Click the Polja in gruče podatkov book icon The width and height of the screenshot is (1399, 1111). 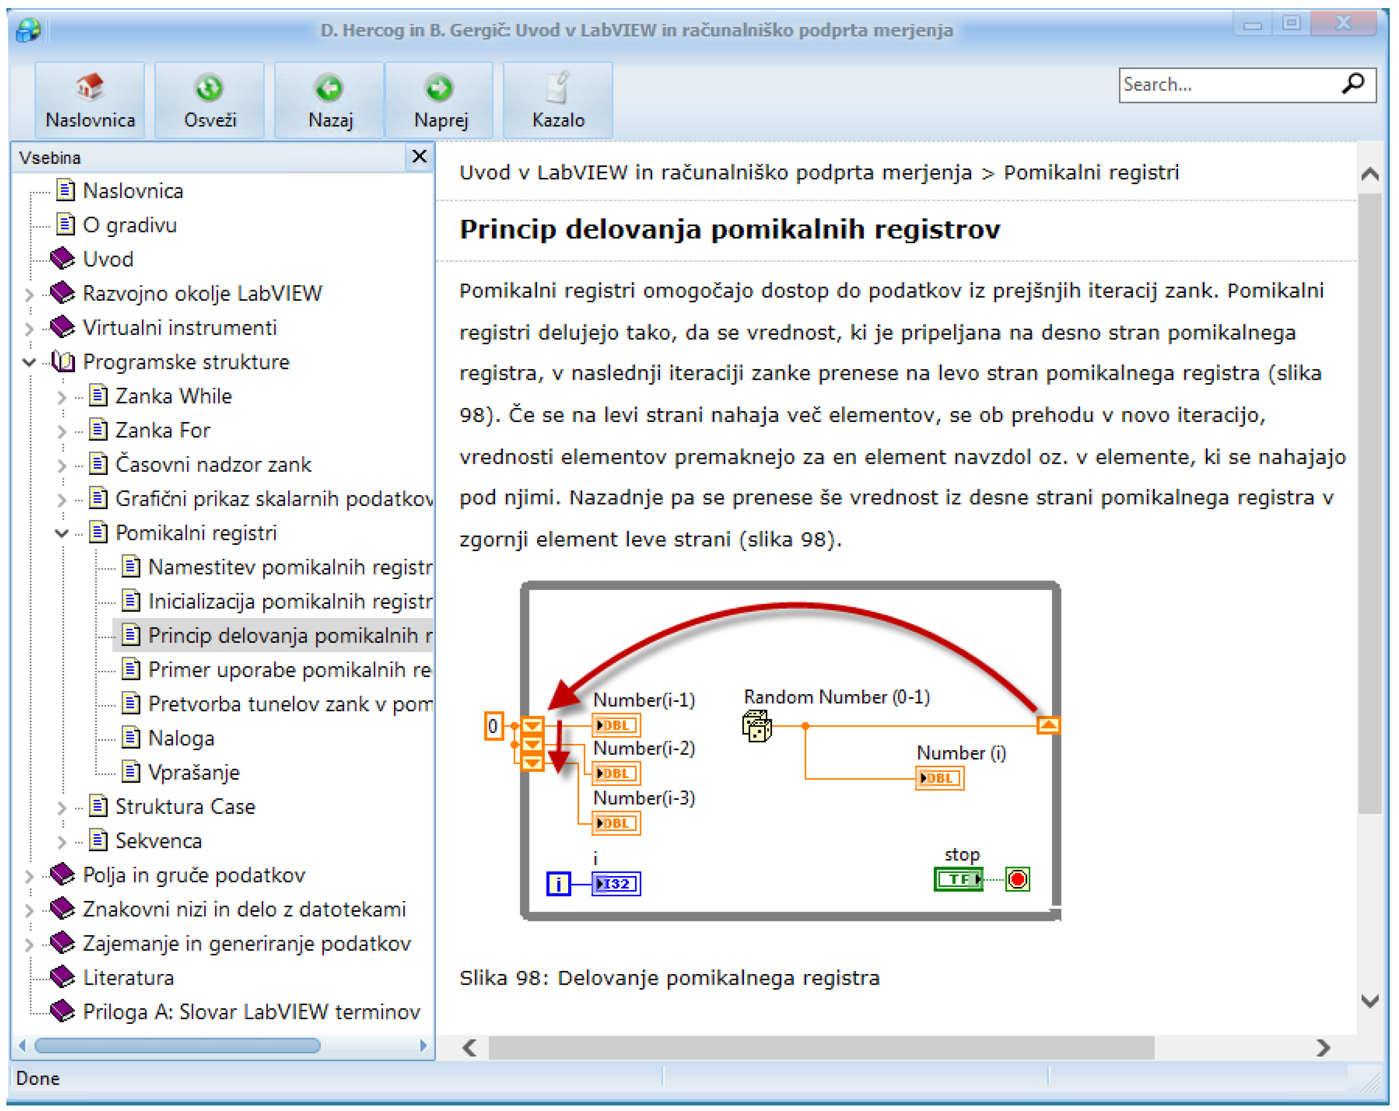[x=62, y=874]
